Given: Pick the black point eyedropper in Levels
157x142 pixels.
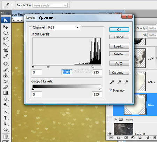Looking at the screenshot, I should (112, 82).
